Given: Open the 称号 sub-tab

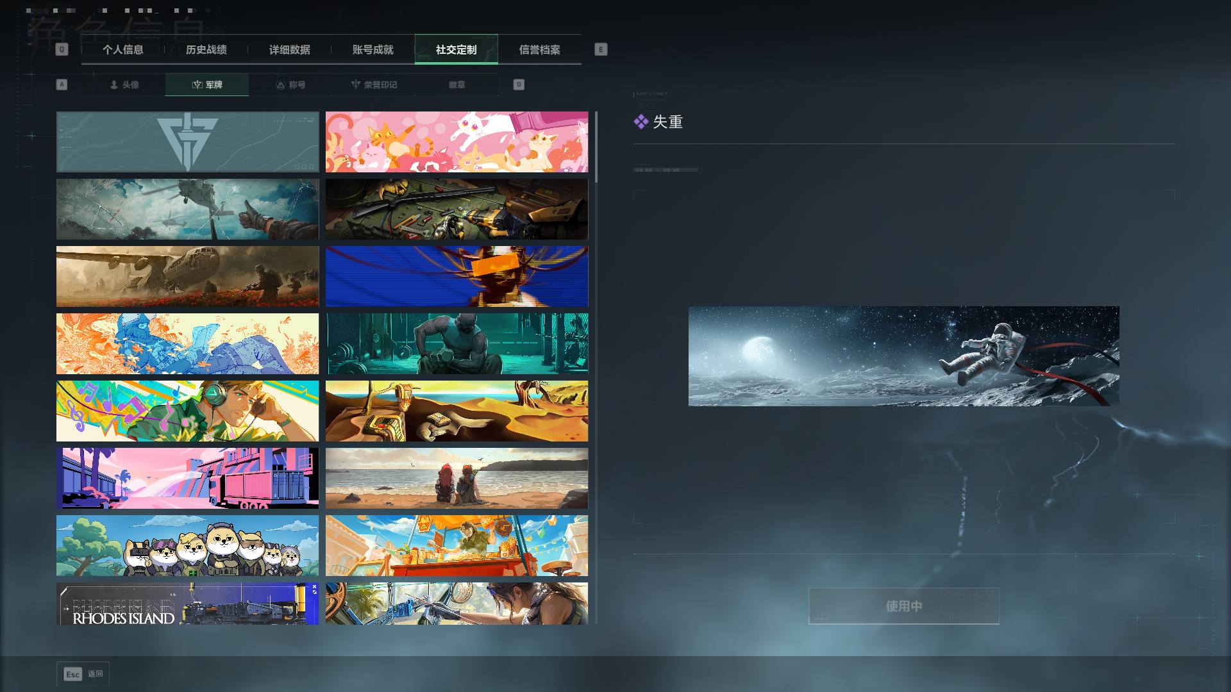Looking at the screenshot, I should tap(290, 85).
